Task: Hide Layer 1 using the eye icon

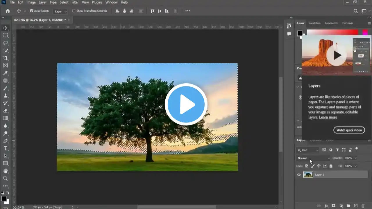Action: (x=299, y=175)
